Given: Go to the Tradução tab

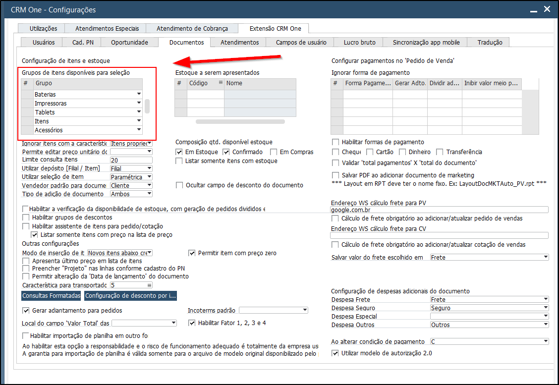Looking at the screenshot, I should pos(490,43).
